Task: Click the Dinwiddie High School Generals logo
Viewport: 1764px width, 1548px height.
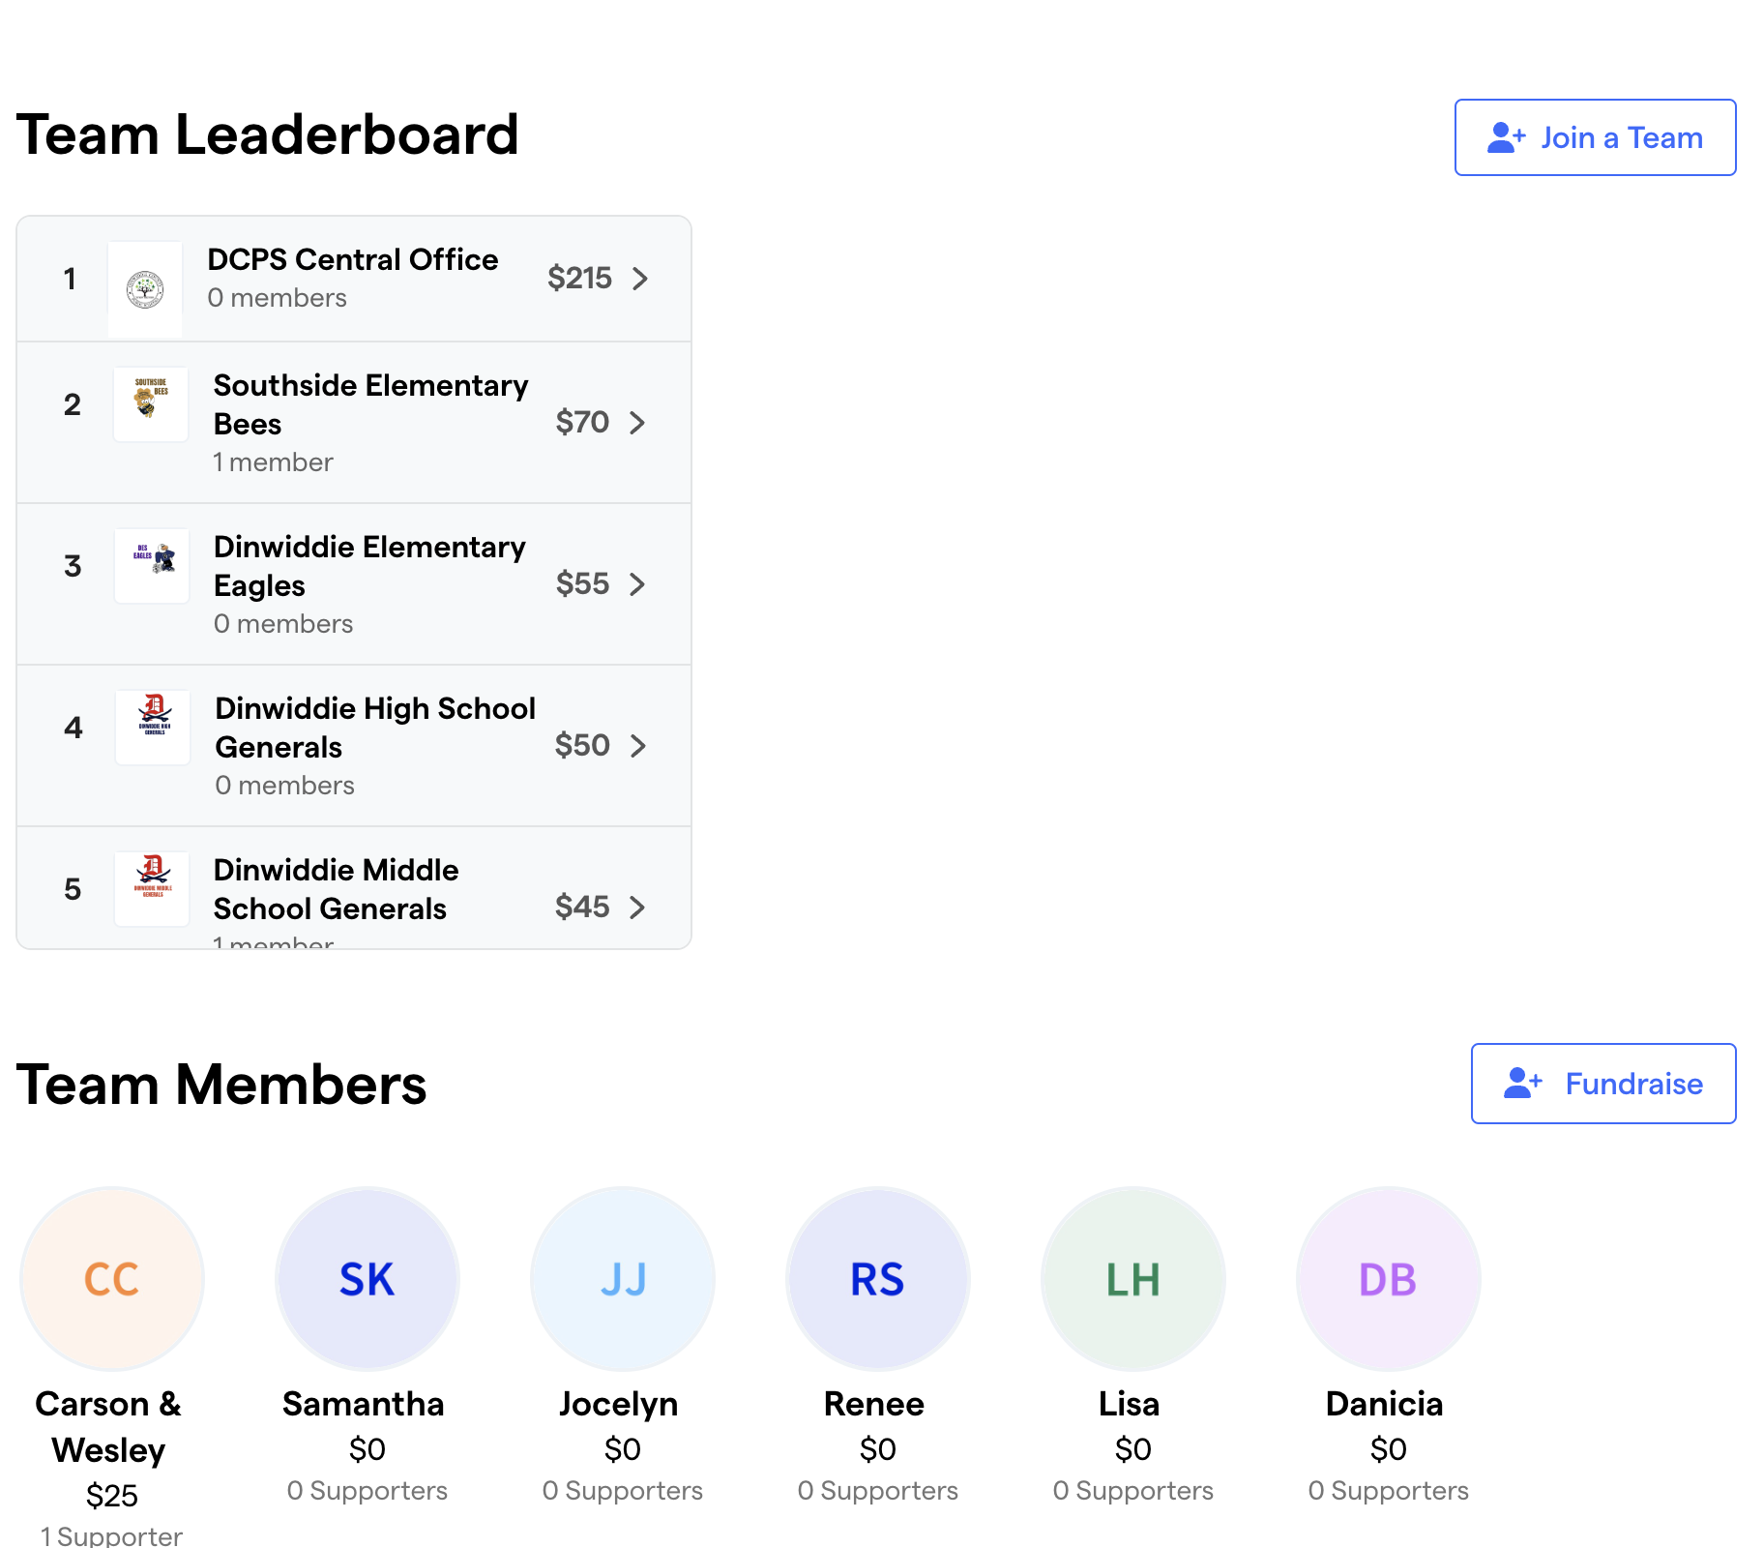Action: [x=153, y=727]
